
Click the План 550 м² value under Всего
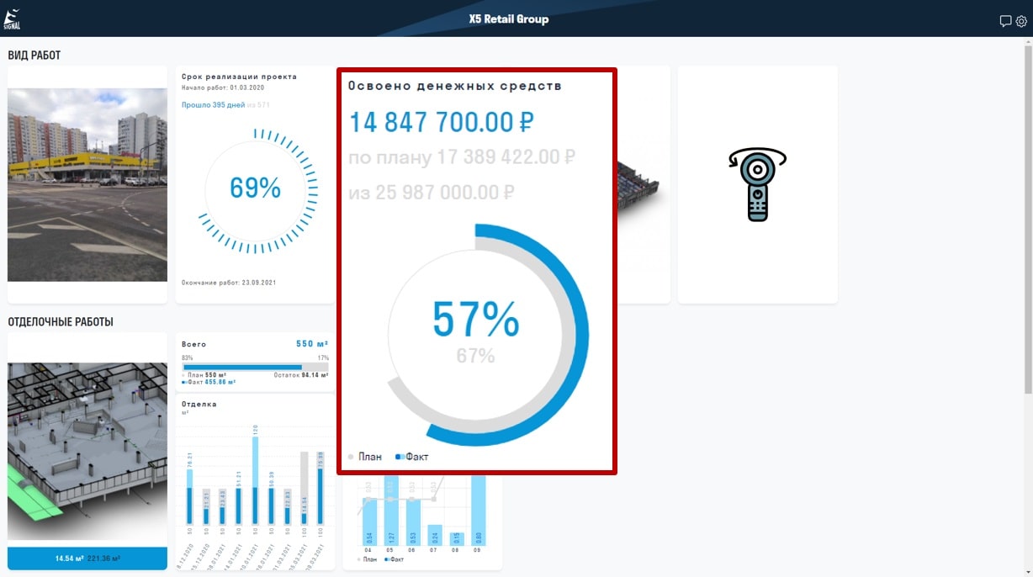(205, 375)
